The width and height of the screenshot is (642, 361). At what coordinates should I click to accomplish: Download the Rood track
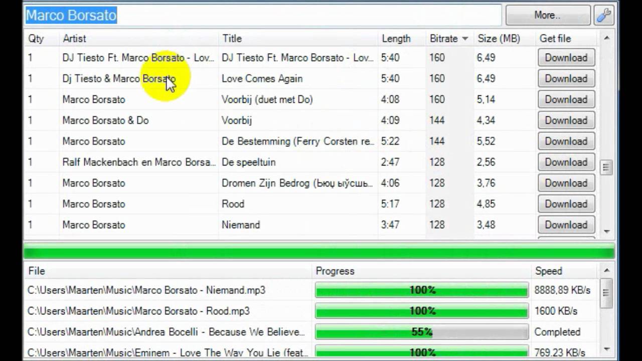(x=566, y=204)
